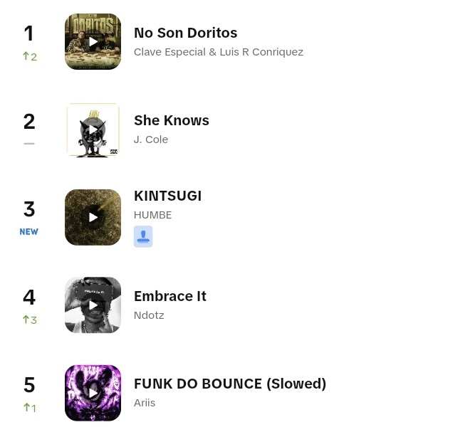Image resolution: width=470 pixels, height=437 pixels.
Task: Play No Son Doritos from its cover
Action: (x=93, y=41)
